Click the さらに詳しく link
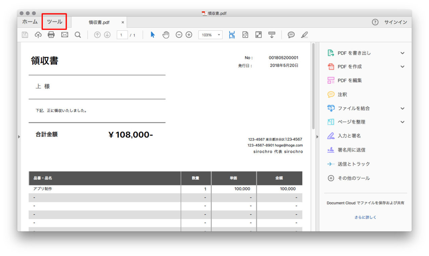The height and width of the screenshot is (256, 429). (365, 217)
